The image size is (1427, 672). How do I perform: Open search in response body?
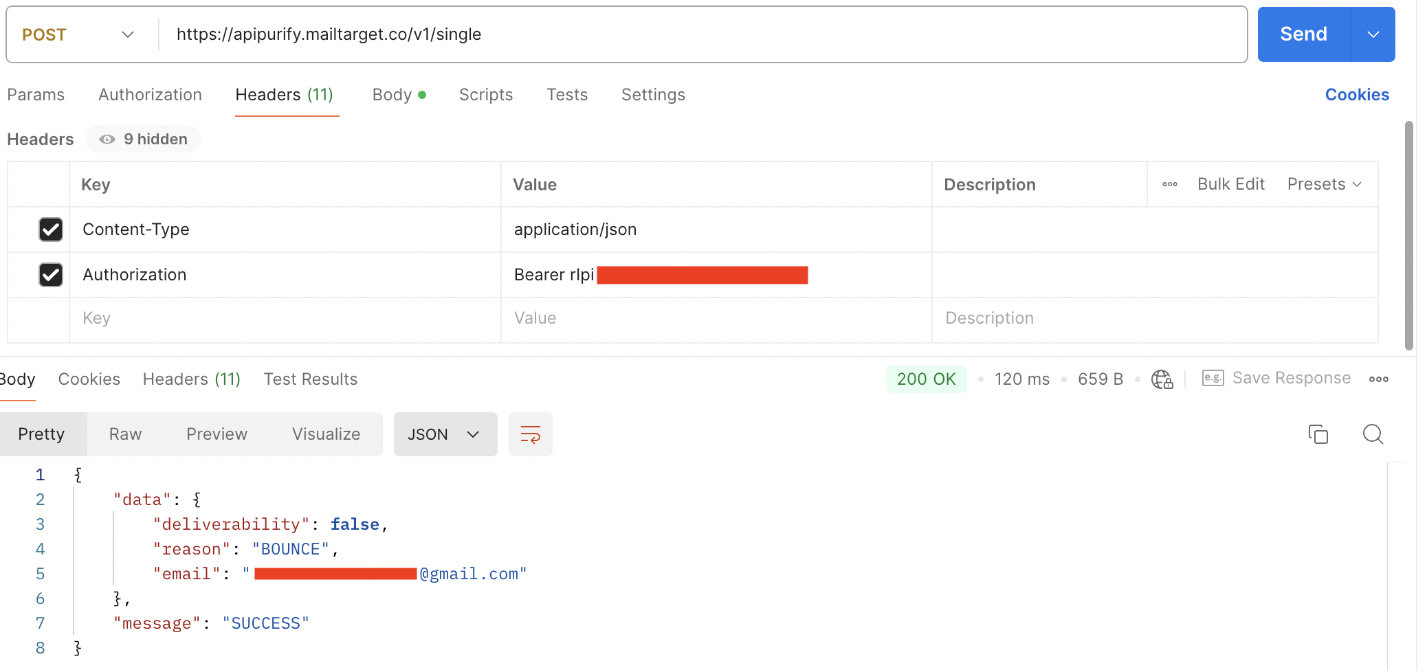[1373, 434]
